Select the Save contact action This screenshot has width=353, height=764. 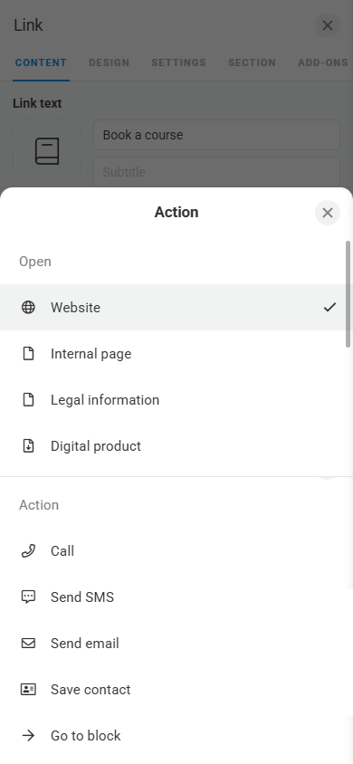[176, 690]
